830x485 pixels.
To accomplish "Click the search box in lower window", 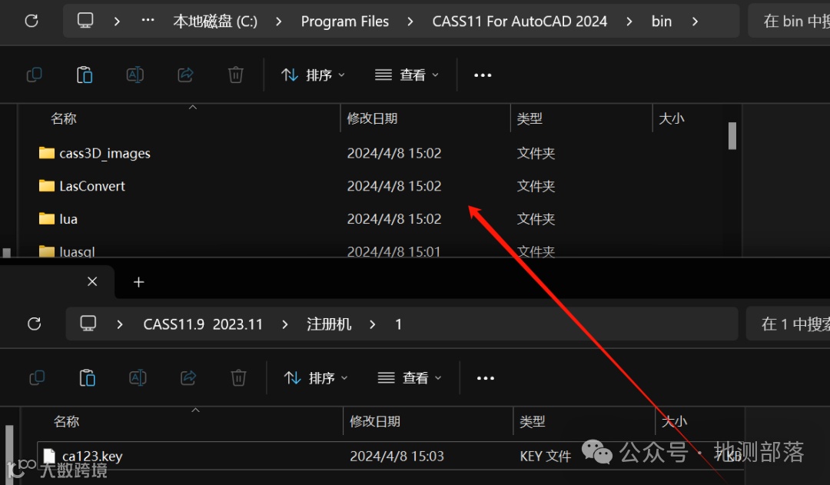I will (788, 324).
